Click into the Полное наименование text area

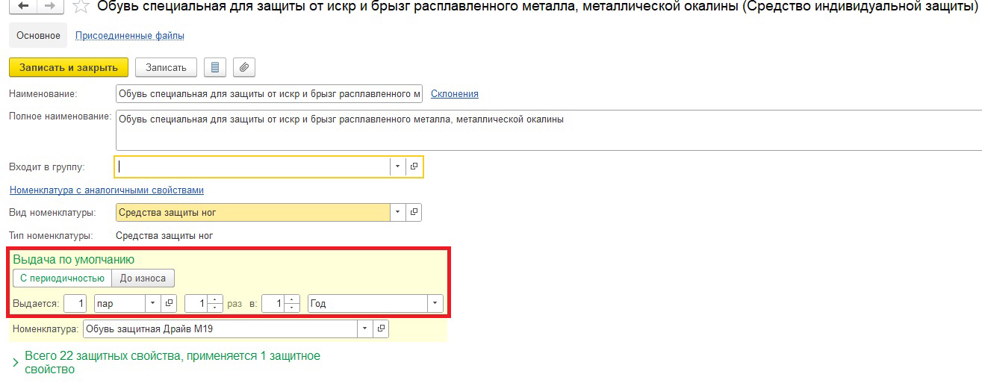coord(549,131)
